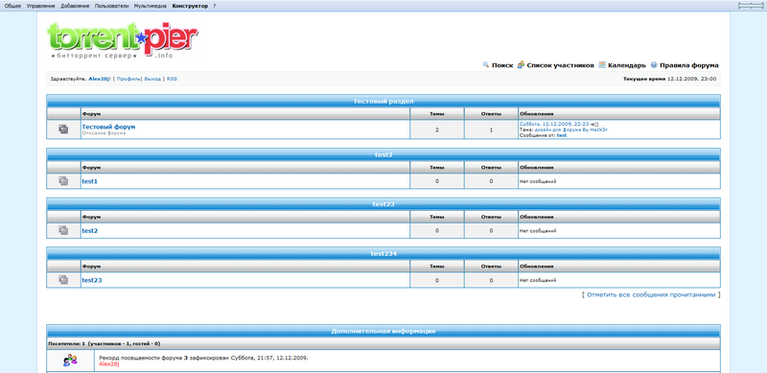Open Список участников
767x373 pixels.
(x=560, y=65)
